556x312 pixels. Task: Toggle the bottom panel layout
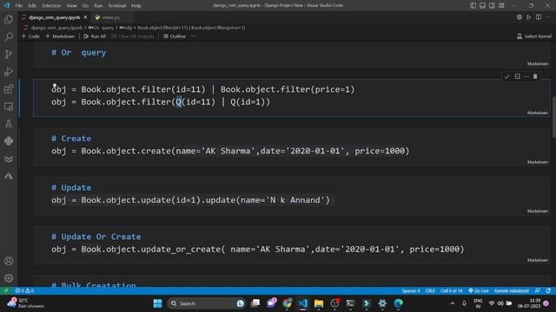point(483,5)
